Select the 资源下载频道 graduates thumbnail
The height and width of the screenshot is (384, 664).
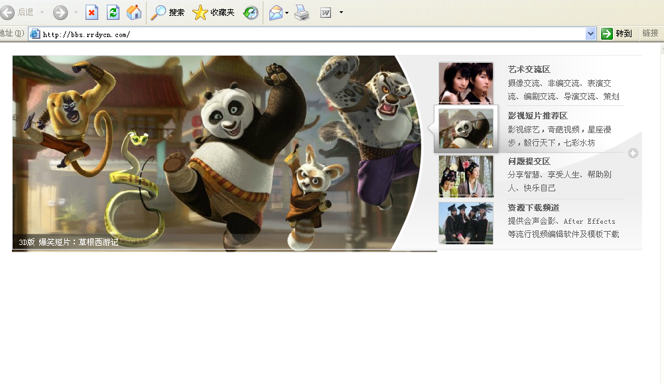466,222
